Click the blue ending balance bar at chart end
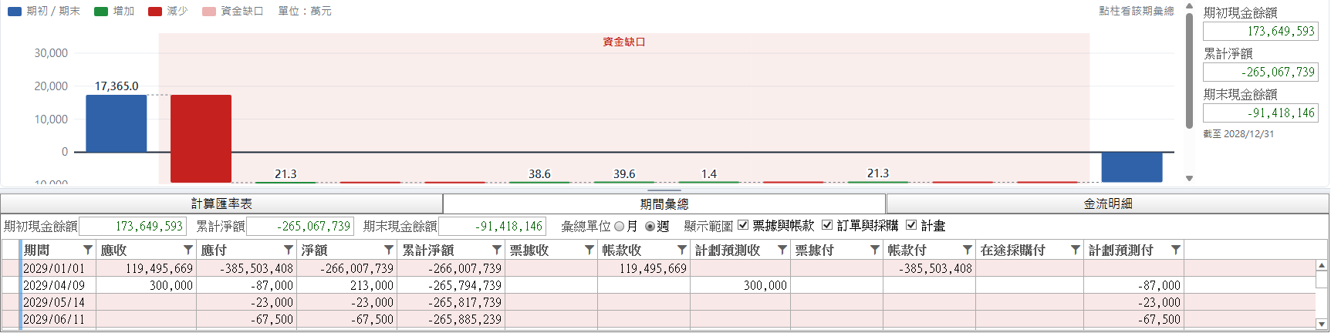1331x333 pixels. 1131,167
